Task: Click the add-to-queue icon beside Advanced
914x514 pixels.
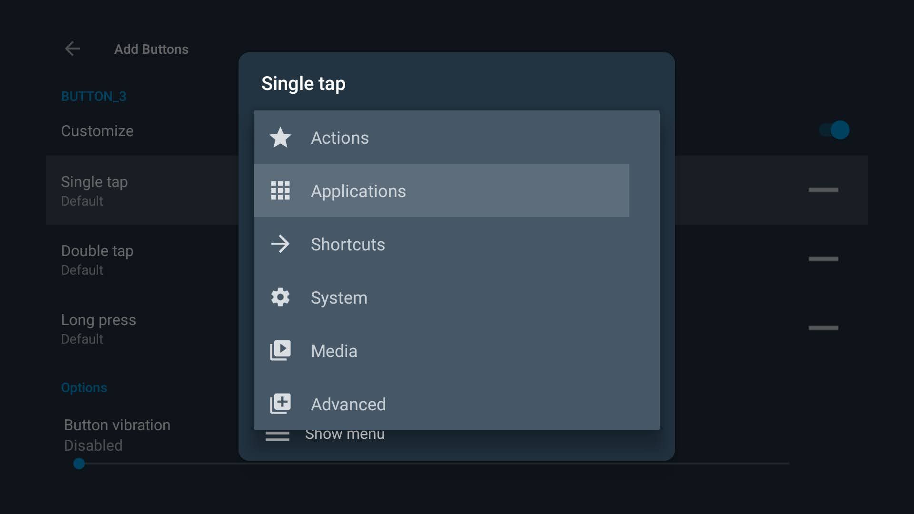Action: tap(280, 403)
